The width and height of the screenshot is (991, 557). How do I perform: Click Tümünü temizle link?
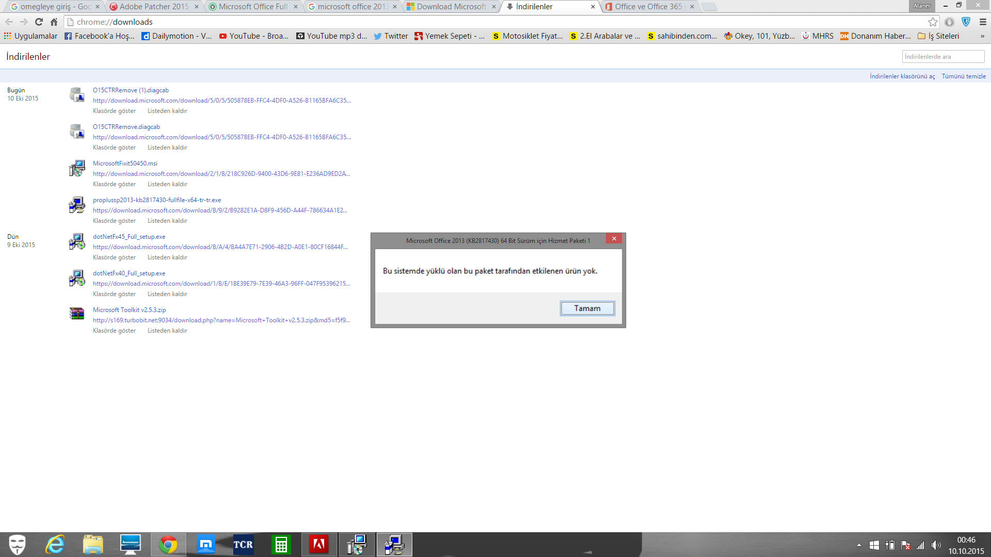[963, 76]
